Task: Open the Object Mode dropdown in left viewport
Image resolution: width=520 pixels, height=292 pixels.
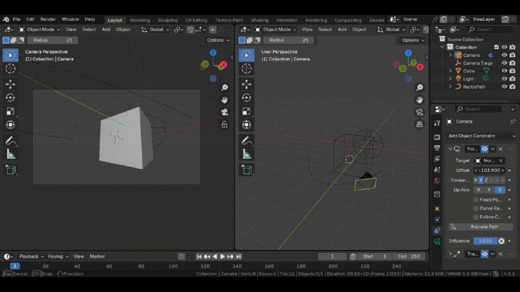Action: [40, 29]
